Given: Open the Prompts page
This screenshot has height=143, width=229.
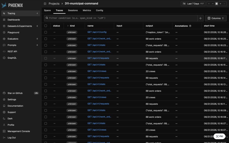Looking at the screenshot, I should (20, 45).
